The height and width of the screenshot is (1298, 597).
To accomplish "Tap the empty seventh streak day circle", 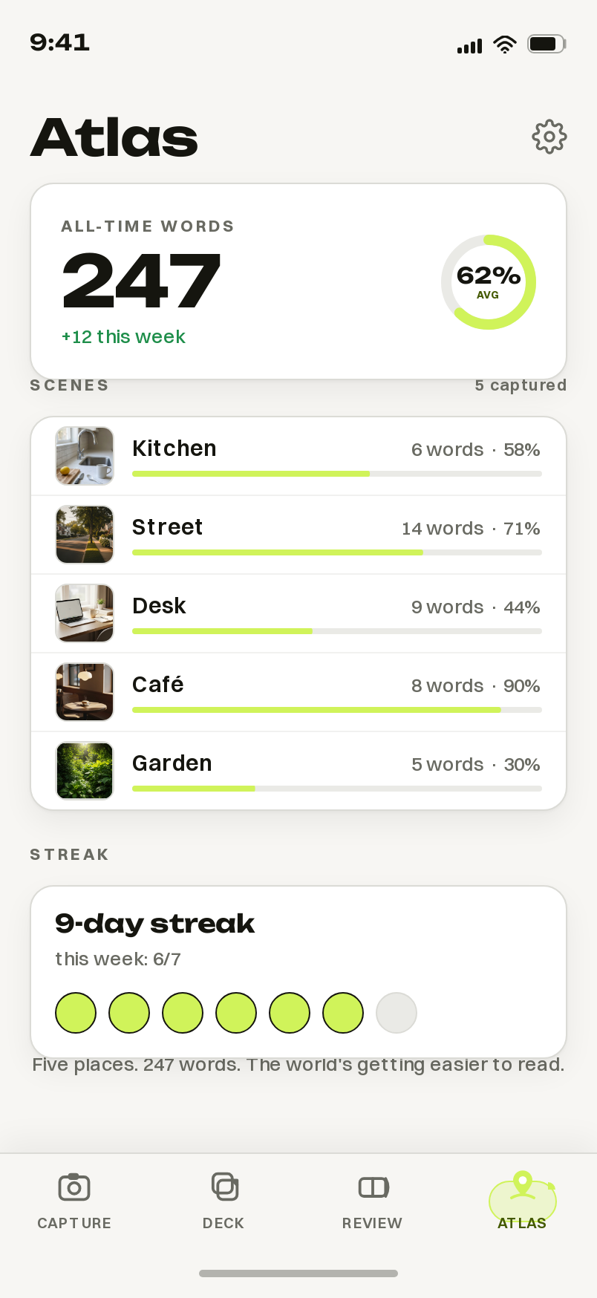I will click(x=397, y=1013).
